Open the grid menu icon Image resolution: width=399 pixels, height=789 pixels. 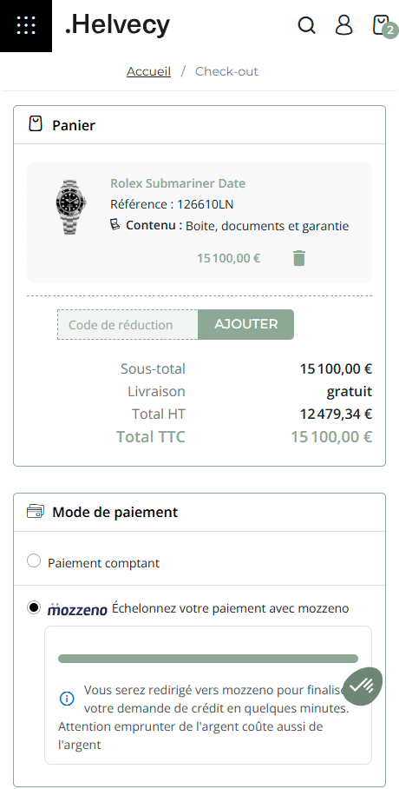[26, 26]
